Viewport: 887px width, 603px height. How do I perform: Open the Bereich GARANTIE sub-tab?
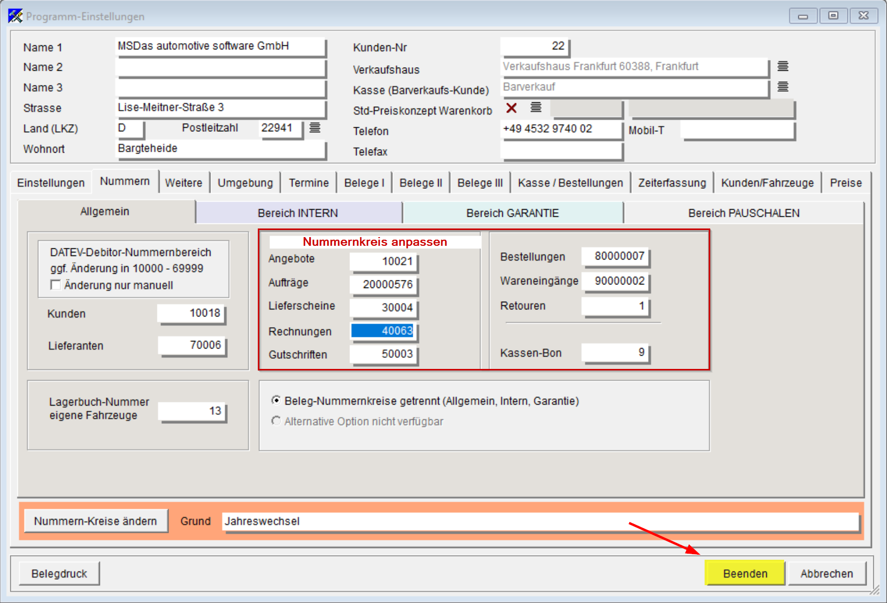(513, 213)
